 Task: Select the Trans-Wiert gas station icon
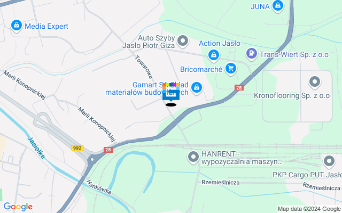(252, 54)
